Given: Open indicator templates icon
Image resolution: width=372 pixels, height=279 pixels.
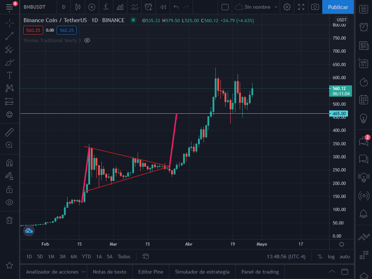Looking at the screenshot, I should click(x=134, y=7).
